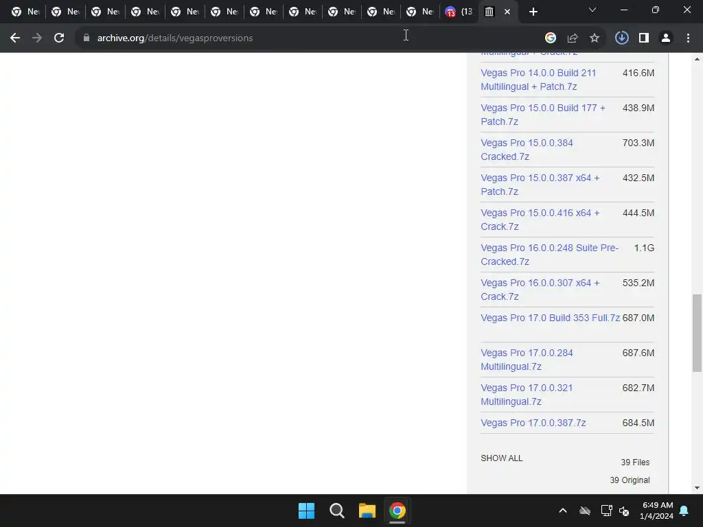The height and width of the screenshot is (527, 703).
Task: Click the Chrome taskbar icon
Action: click(397, 511)
